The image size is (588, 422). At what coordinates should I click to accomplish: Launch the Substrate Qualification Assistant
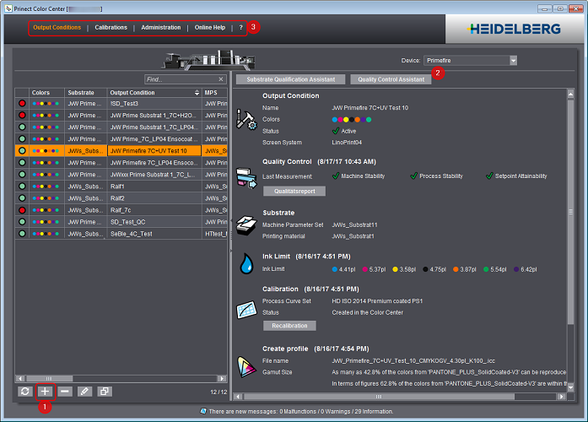click(x=290, y=79)
